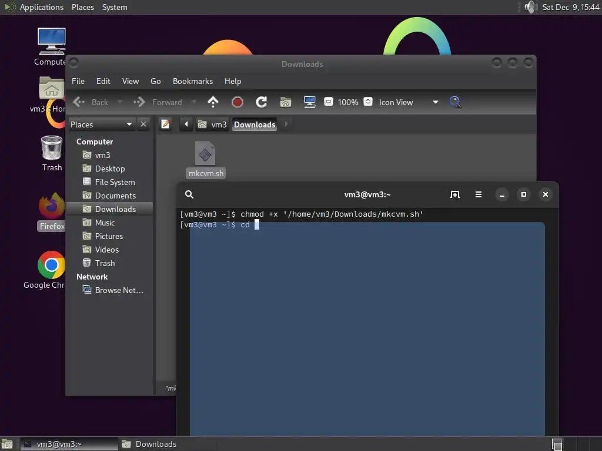The height and width of the screenshot is (451, 602).
Task: Open the Applications panel menu
Action: tap(42, 7)
